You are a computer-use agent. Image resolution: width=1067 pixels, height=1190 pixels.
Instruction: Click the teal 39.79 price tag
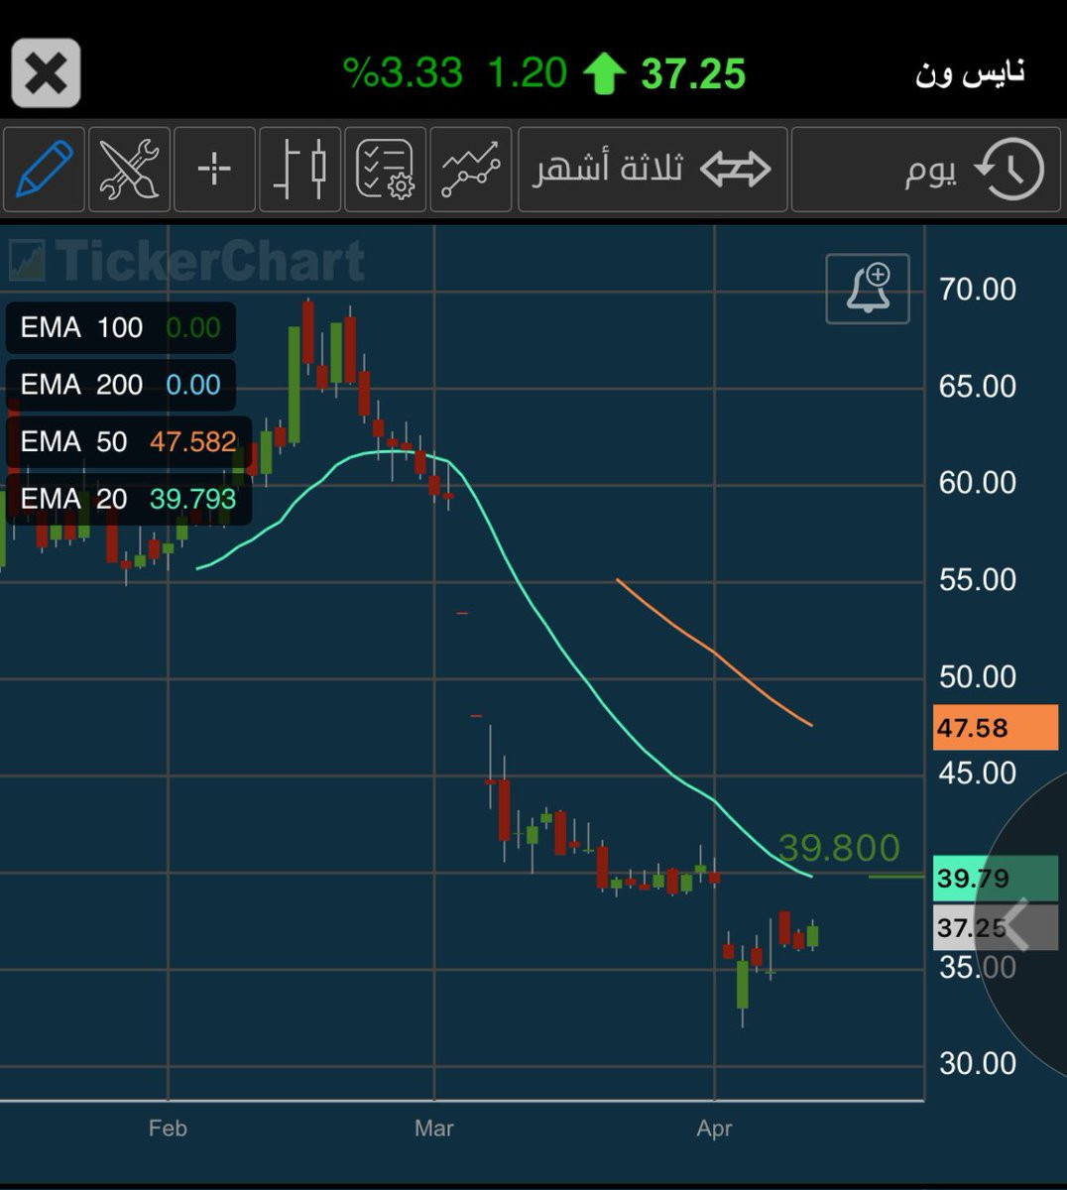point(996,879)
